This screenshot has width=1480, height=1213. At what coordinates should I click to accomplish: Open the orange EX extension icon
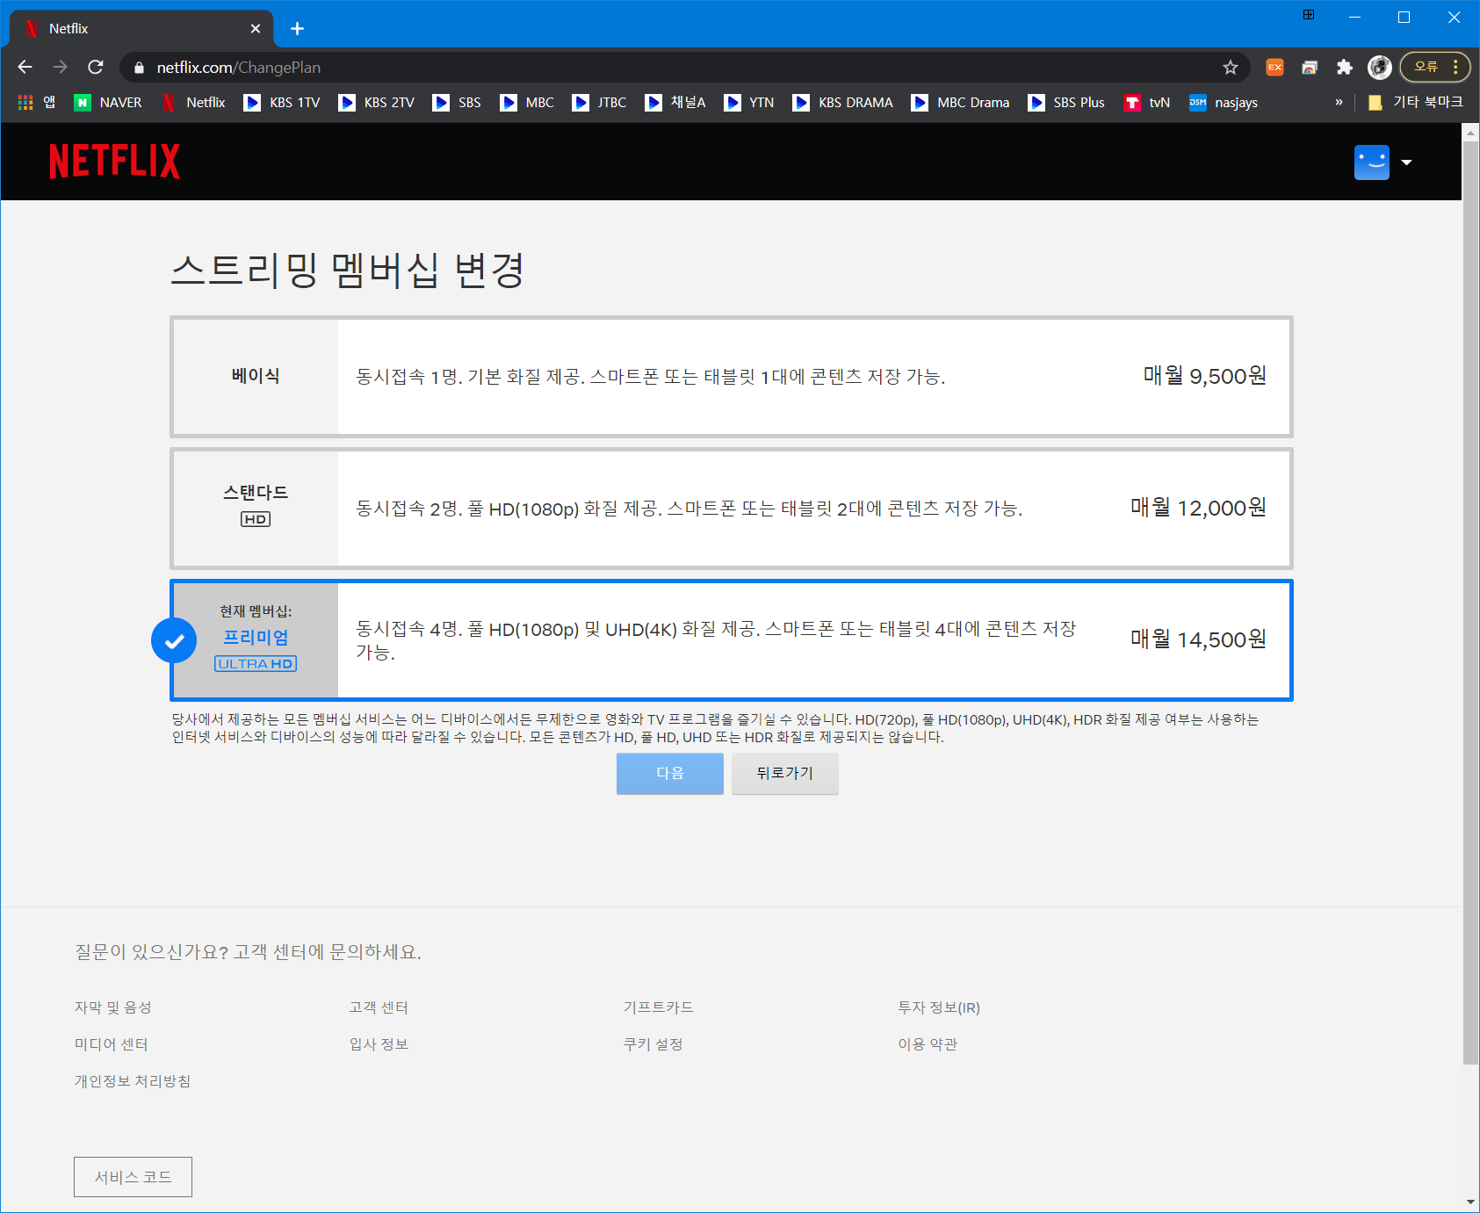pyautogui.click(x=1274, y=67)
